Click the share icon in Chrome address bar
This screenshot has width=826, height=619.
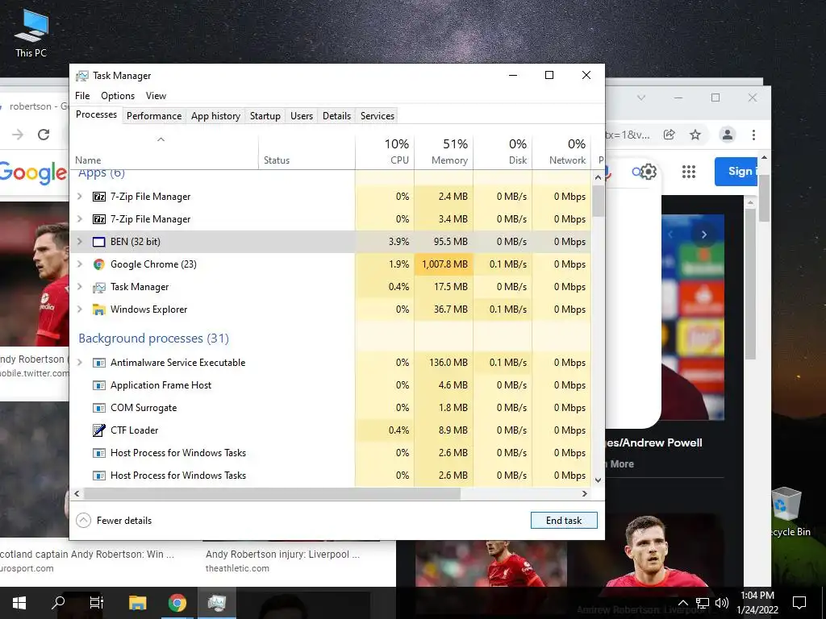click(669, 135)
